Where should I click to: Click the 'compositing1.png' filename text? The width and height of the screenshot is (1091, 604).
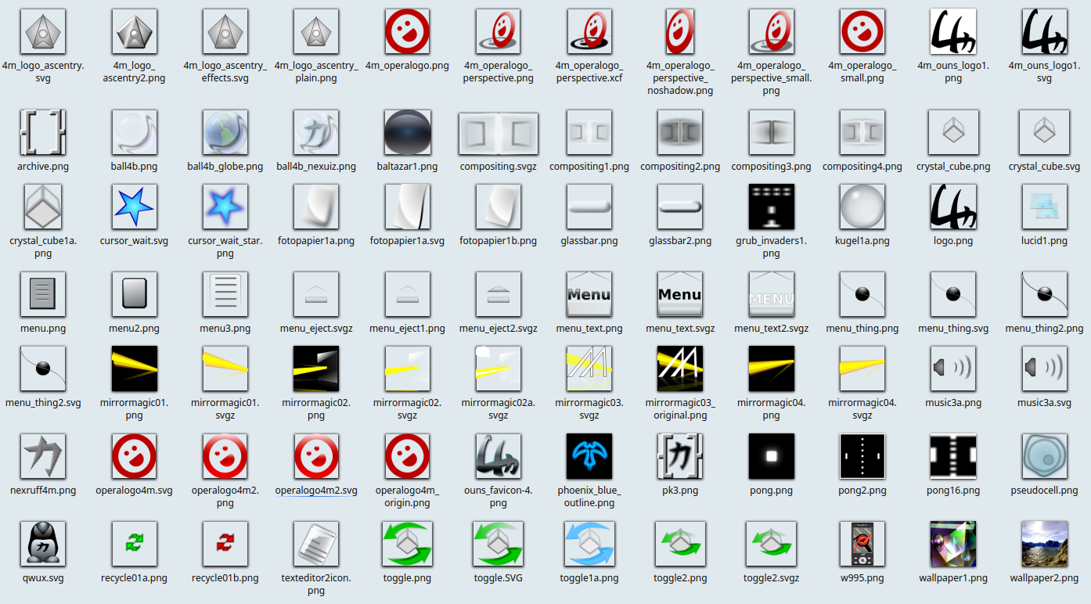pos(589,167)
